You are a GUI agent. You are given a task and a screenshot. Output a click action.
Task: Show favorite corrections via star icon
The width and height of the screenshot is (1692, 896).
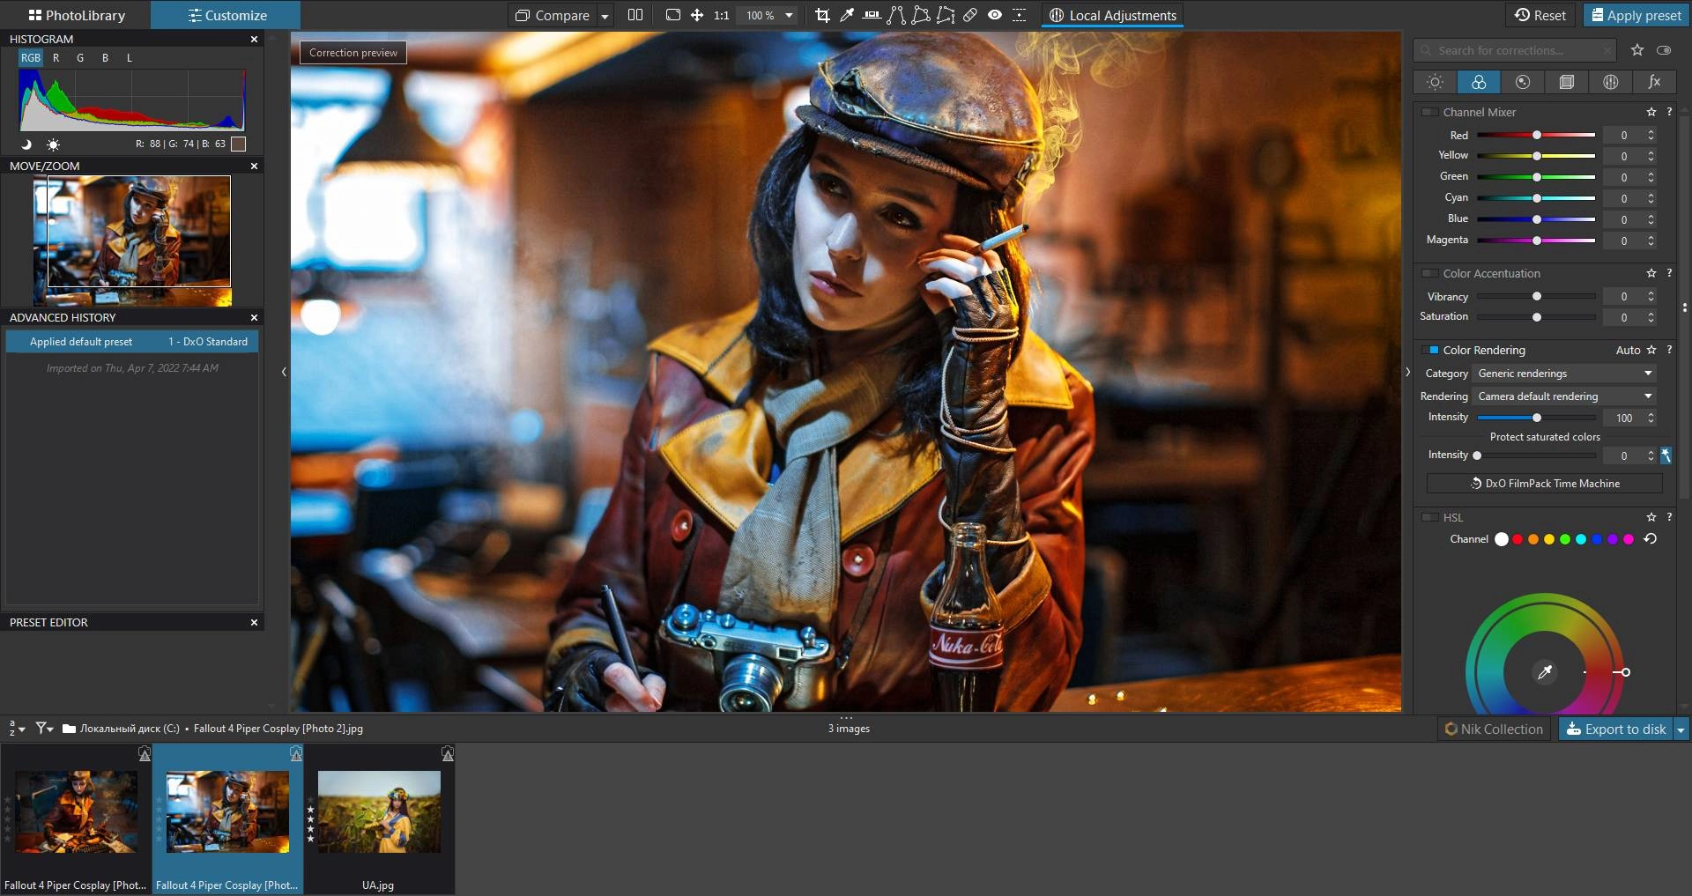[x=1637, y=50]
